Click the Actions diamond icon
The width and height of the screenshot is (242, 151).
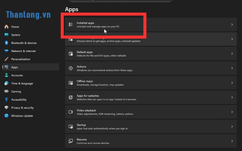tap(71, 68)
